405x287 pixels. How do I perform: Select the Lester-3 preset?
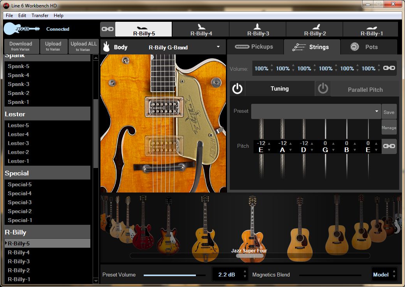tap(48, 143)
